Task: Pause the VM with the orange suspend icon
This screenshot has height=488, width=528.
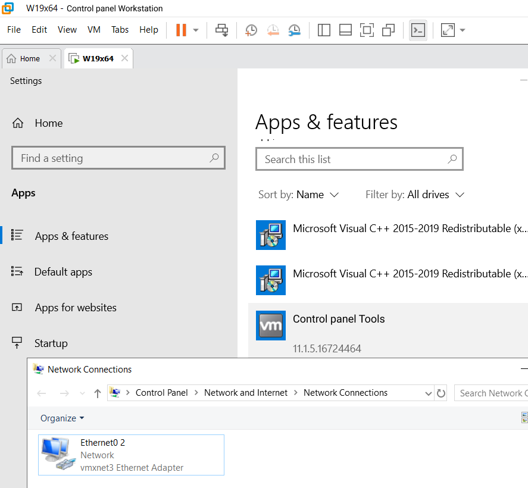Action: coord(181,30)
